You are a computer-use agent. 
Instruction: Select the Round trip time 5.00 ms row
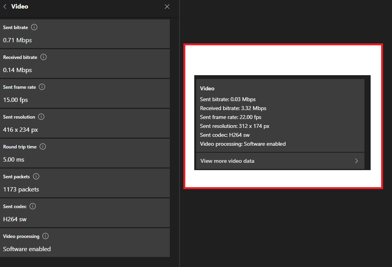[x=85, y=153]
